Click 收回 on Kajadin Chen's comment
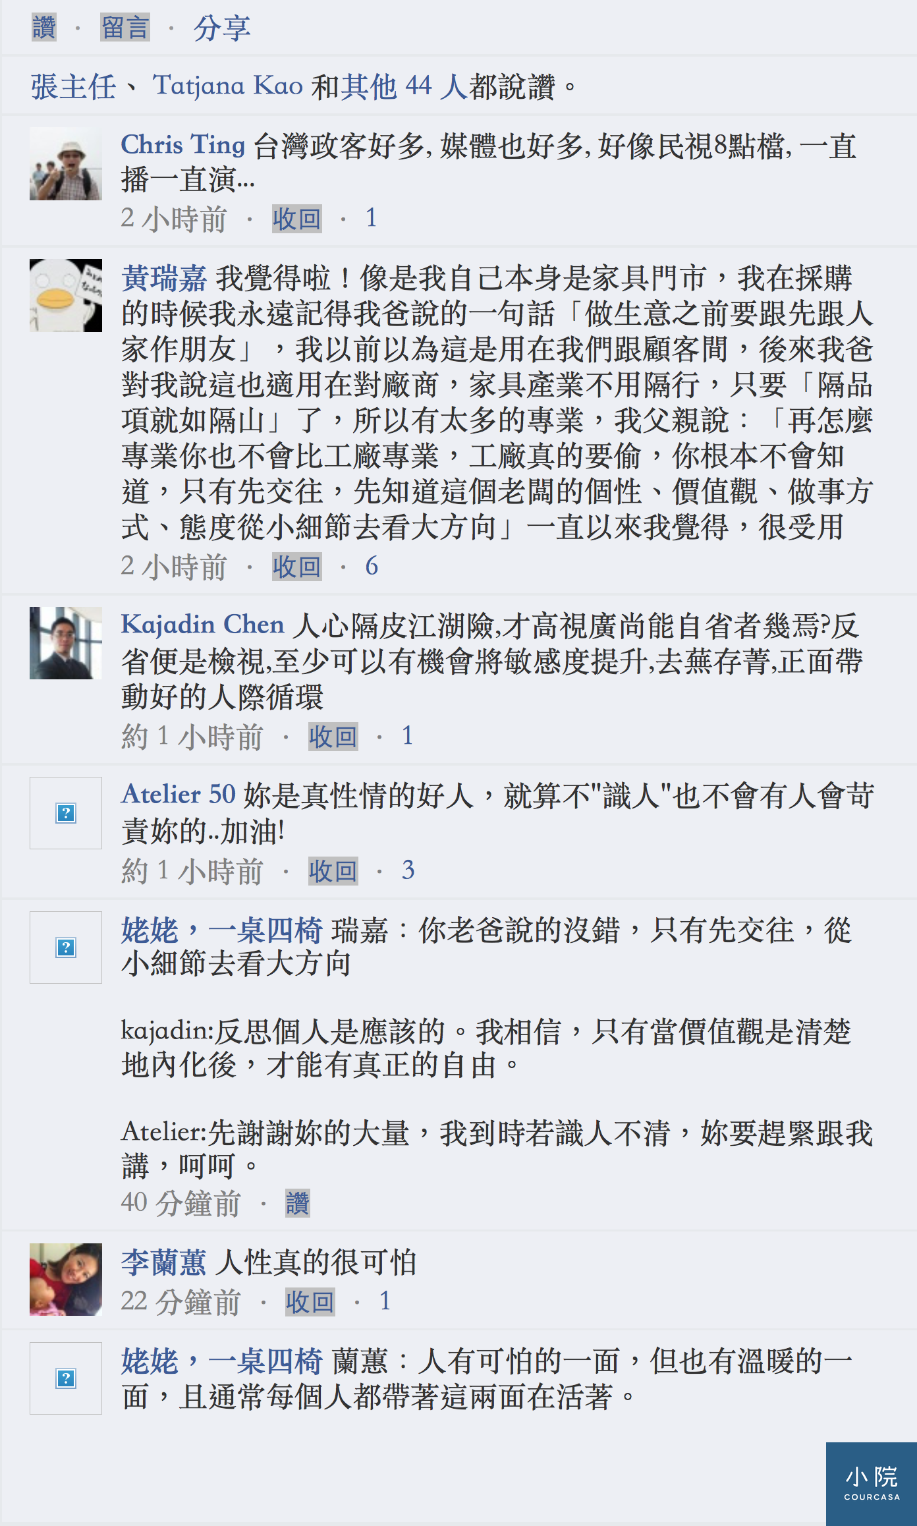Image resolution: width=917 pixels, height=1526 pixels. coord(333,737)
